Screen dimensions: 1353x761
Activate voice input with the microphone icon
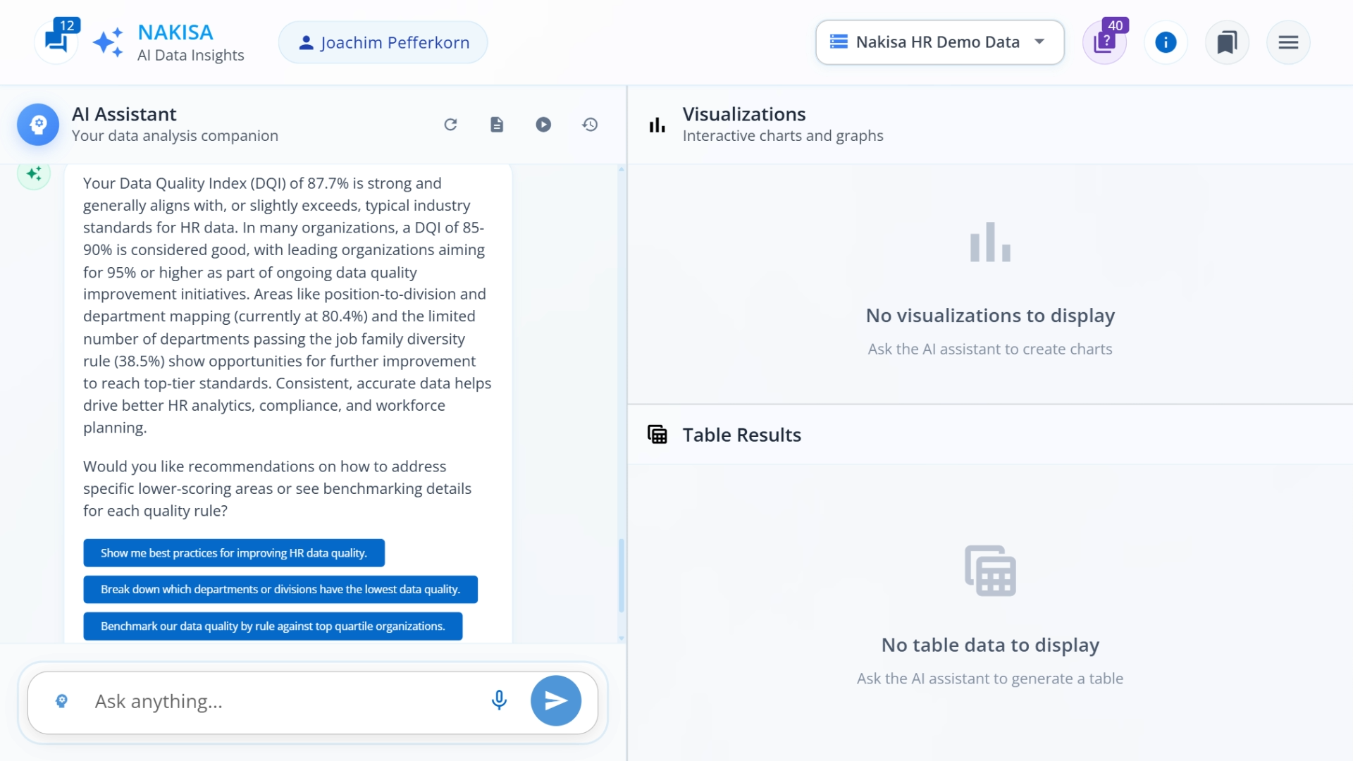499,700
